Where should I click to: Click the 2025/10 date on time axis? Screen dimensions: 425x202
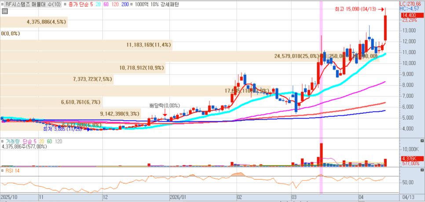coord(9,196)
